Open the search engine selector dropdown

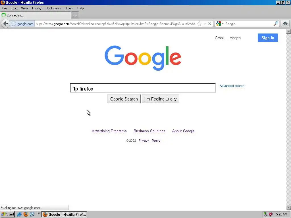pyautogui.click(x=220, y=24)
